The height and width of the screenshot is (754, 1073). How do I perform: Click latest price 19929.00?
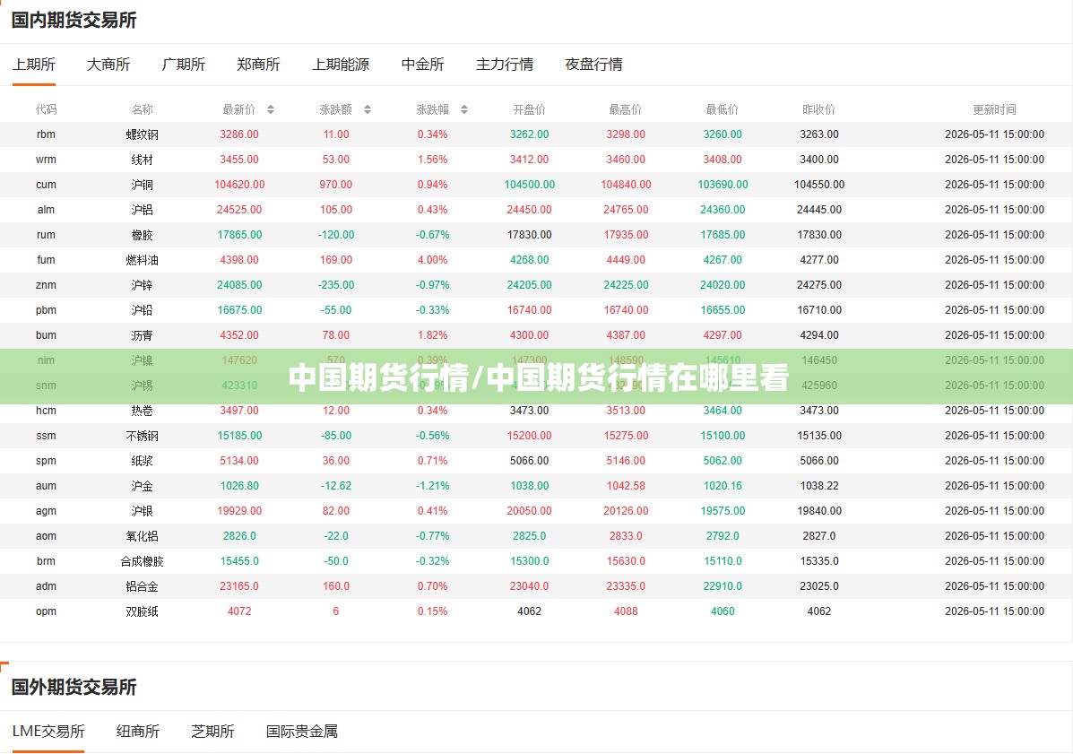[239, 511]
